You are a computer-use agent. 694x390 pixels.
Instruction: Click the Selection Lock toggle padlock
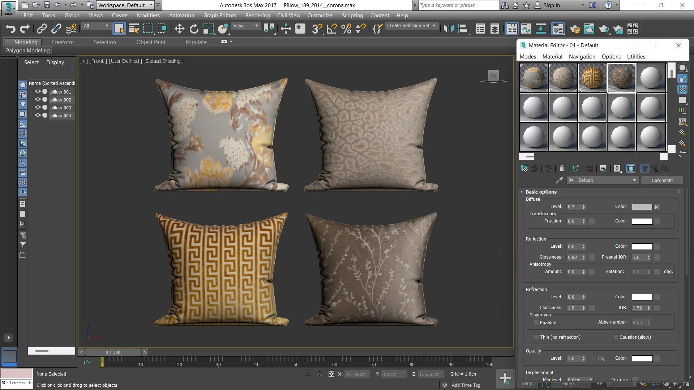[x=320, y=374]
